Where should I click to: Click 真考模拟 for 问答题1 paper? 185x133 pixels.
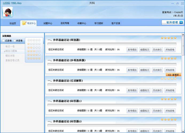[x=132, y=111]
